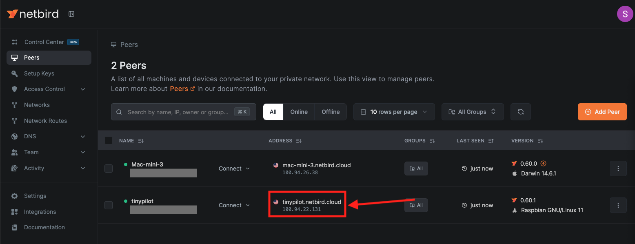The height and width of the screenshot is (244, 635).
Task: Open the All Groups filter
Action: click(x=472, y=111)
